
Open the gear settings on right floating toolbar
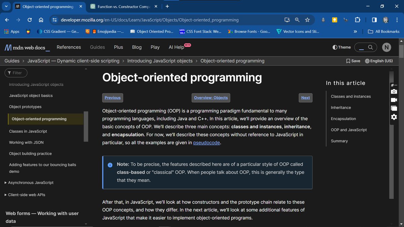[x=394, y=117]
